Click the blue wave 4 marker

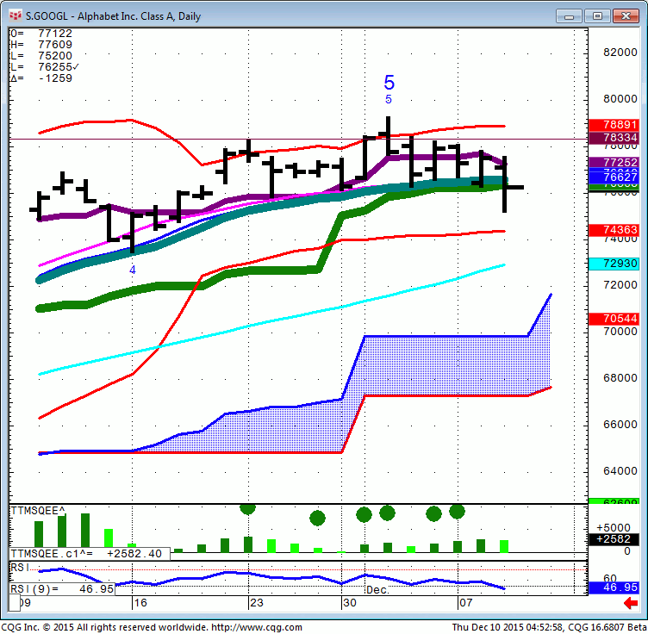132,270
